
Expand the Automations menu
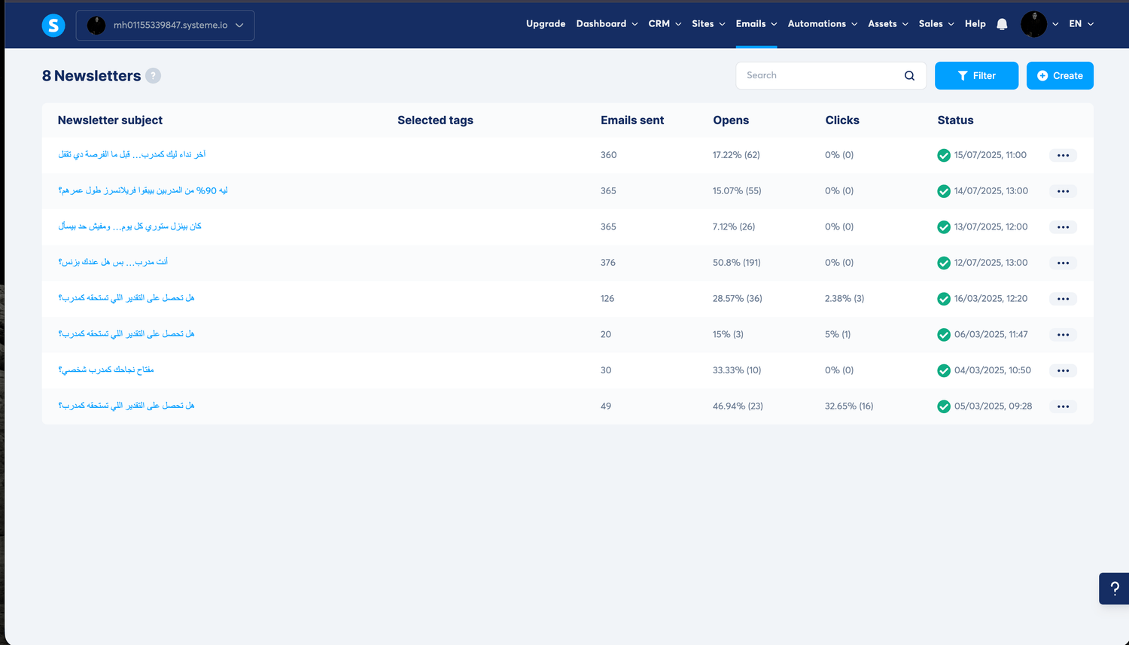(x=822, y=24)
